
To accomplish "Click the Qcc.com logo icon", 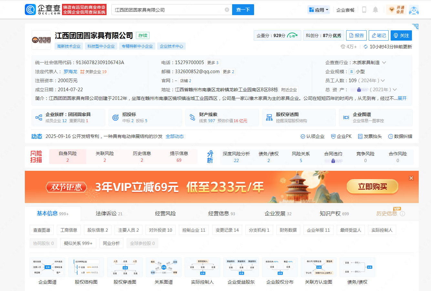I will (30, 10).
